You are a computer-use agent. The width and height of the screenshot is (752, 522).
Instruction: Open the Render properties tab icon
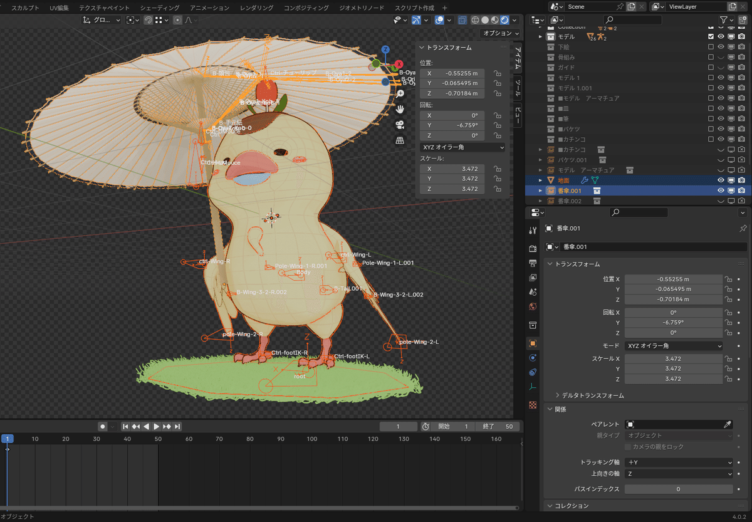coord(533,249)
